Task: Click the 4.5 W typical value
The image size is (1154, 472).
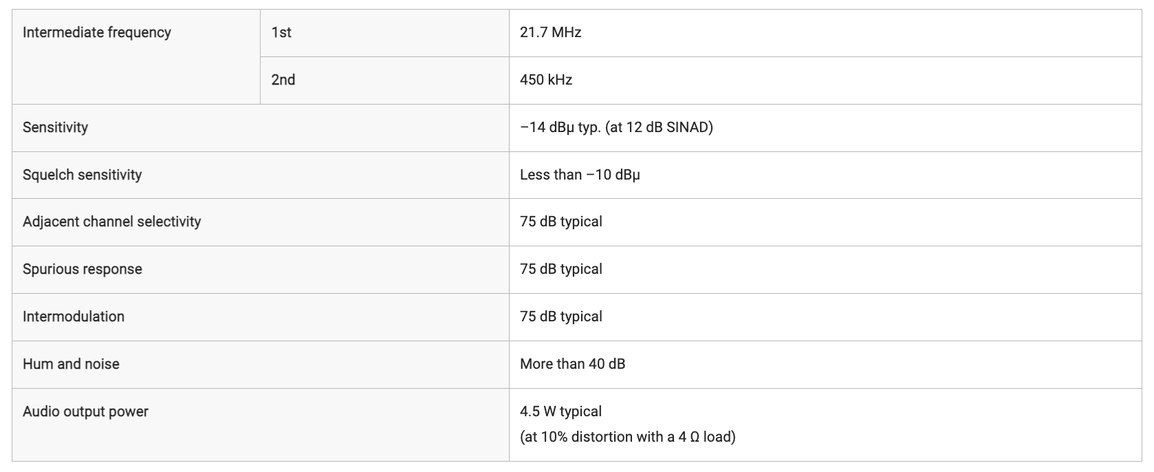Action: pyautogui.click(x=561, y=411)
